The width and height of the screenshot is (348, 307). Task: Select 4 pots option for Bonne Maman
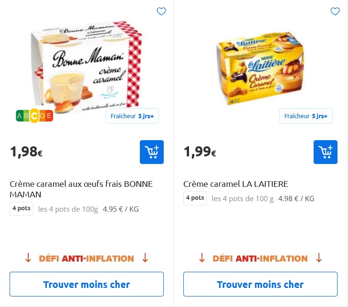21,209
